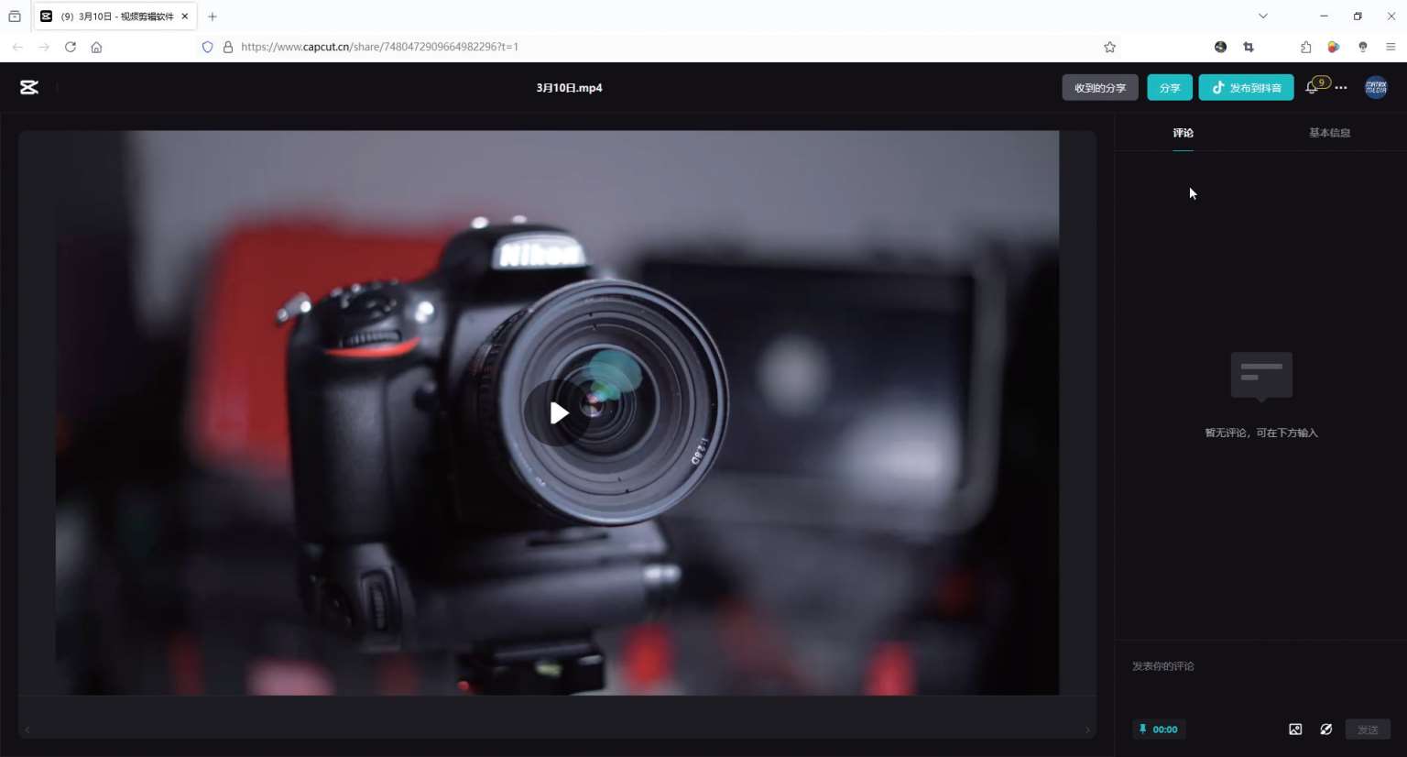Image resolution: width=1407 pixels, height=757 pixels.
Task: Click the screenshot crop icon in toolbar
Action: [1249, 47]
